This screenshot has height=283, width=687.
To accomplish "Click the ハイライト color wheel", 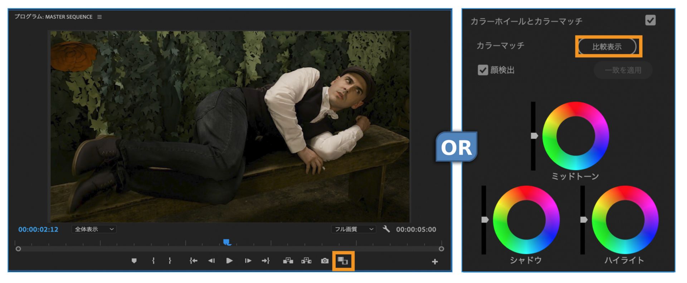I will (625, 220).
